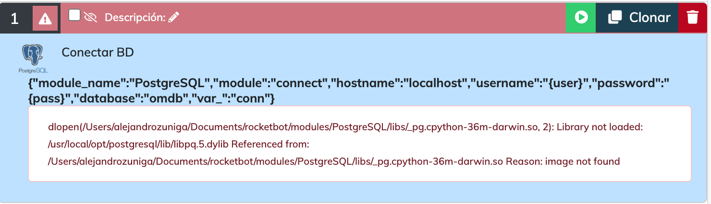Run the step with green play button
711x204 pixels.
tap(581, 18)
